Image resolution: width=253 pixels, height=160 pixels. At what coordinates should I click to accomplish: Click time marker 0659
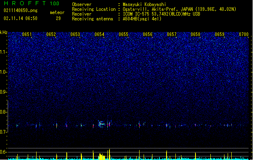220,34
